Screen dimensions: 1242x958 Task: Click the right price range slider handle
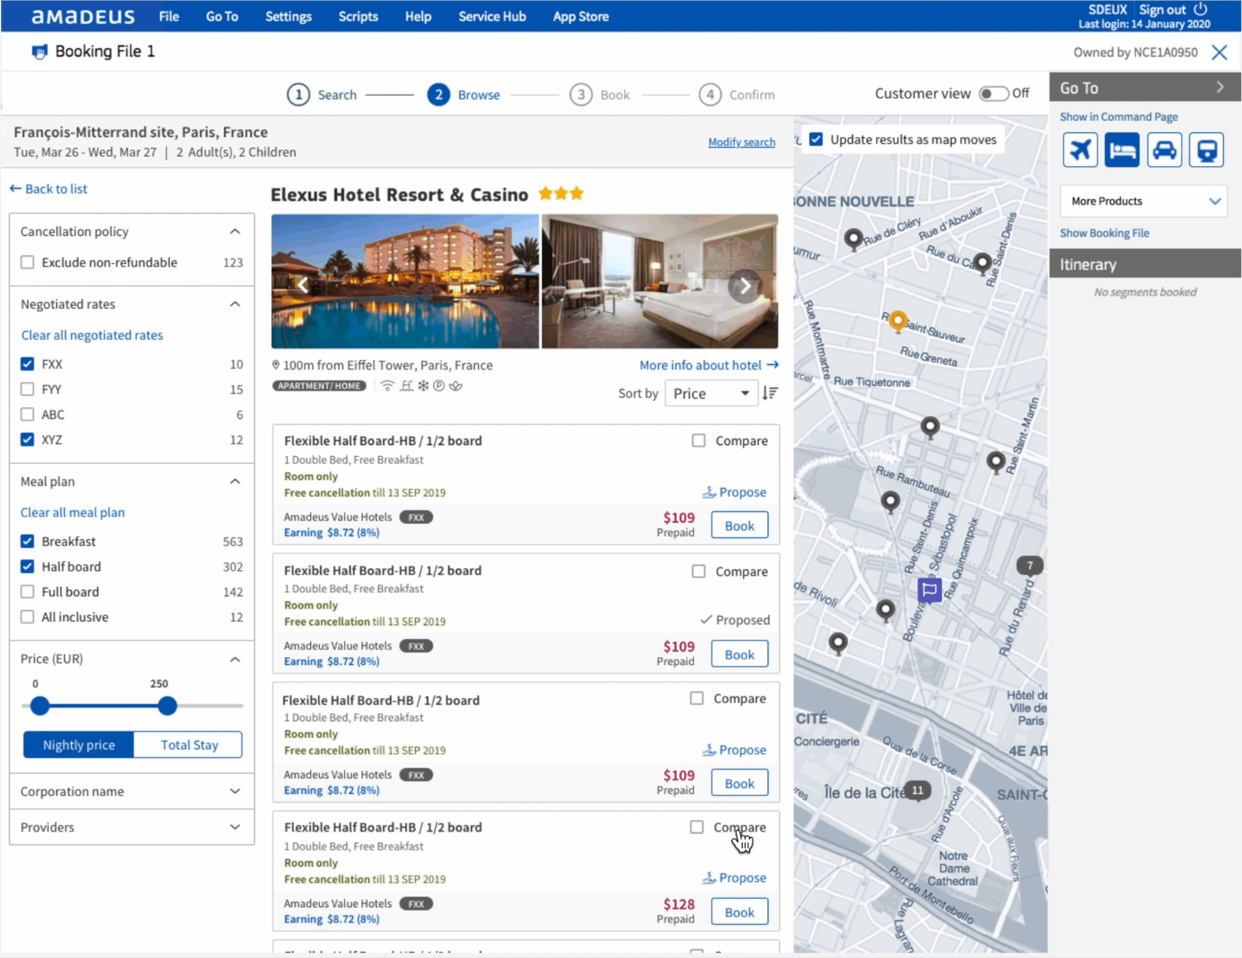tap(167, 706)
